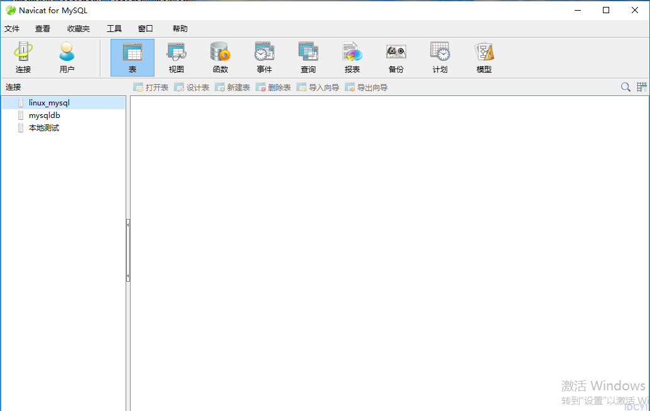
Task: Click 删除表 (Delete Table) button
Action: point(273,87)
